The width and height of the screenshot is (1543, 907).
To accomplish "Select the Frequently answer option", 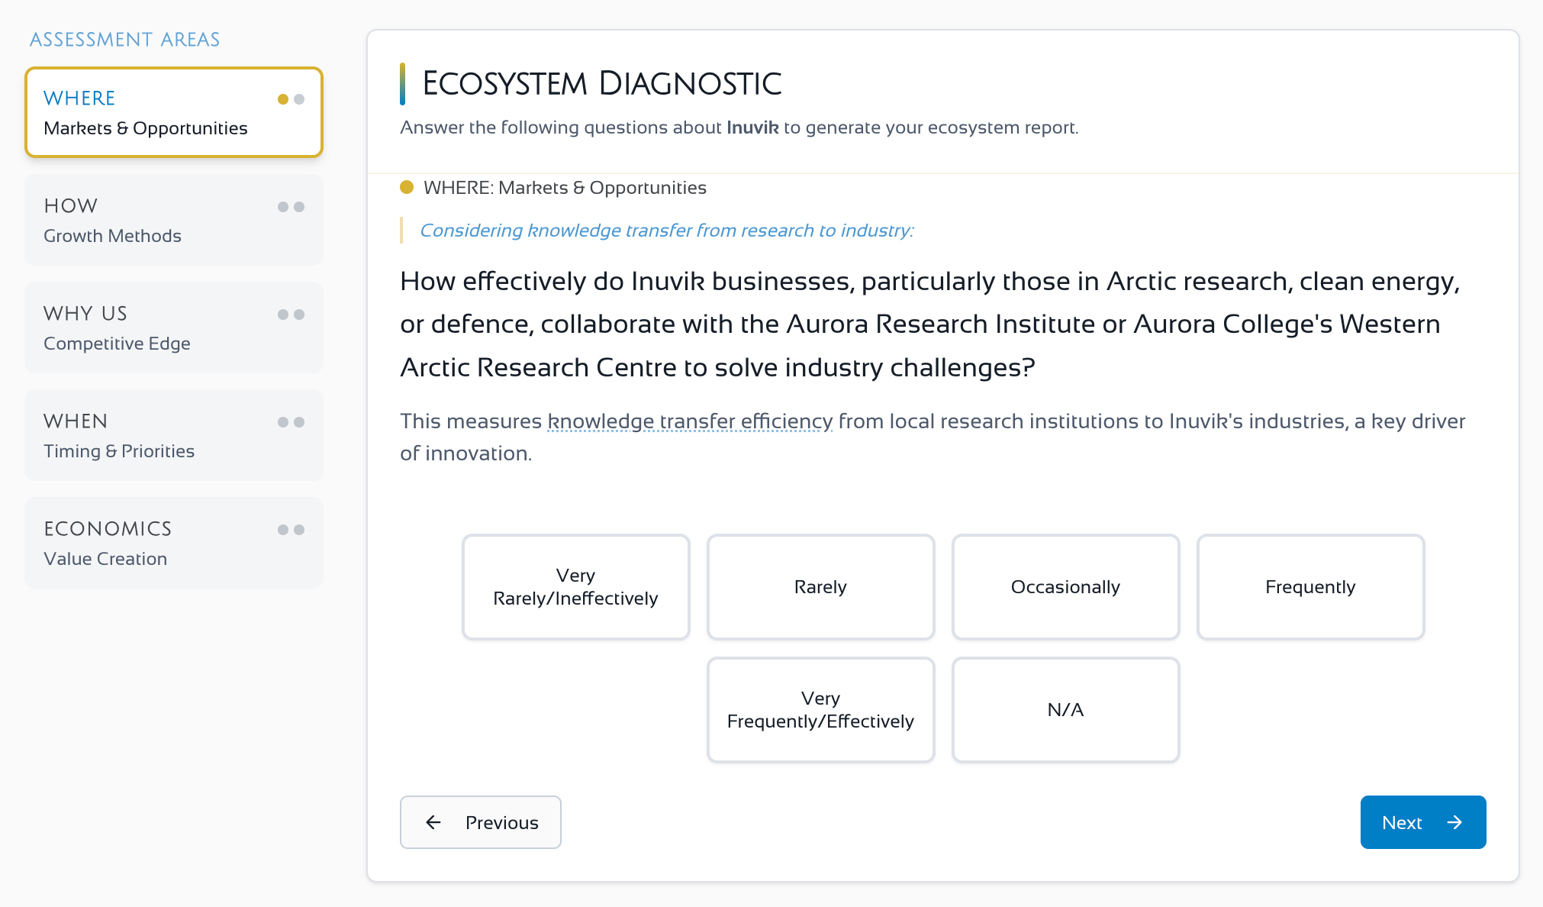I will 1310,586.
